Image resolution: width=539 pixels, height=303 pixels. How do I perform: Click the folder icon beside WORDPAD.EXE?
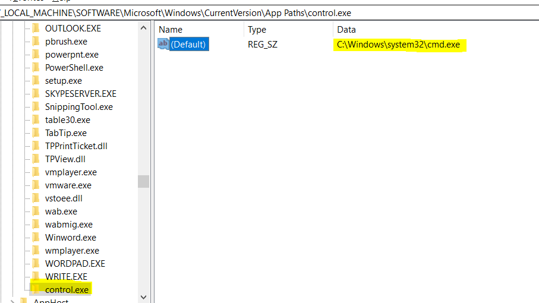[x=36, y=264]
